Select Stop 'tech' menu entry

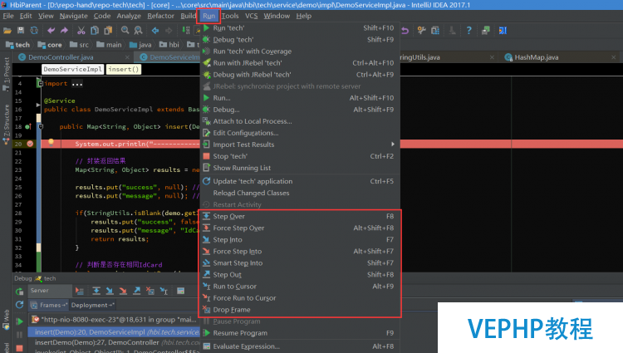(300, 156)
